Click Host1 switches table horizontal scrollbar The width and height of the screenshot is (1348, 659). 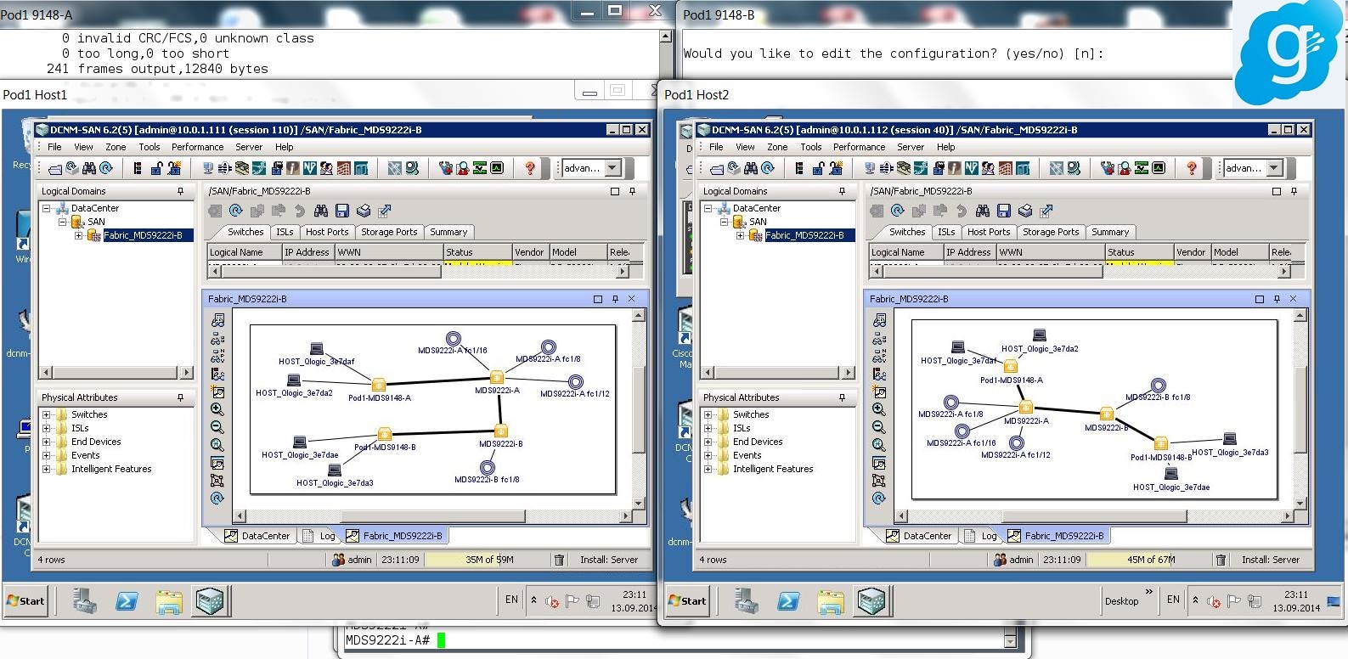coord(418,272)
